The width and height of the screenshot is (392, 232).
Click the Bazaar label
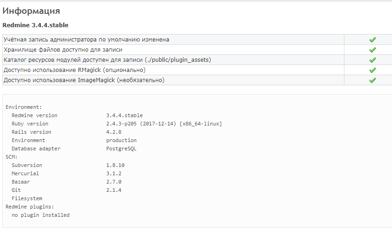pyautogui.click(x=21, y=182)
